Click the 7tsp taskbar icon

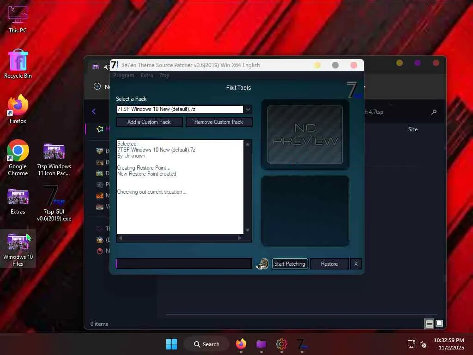coord(302,344)
